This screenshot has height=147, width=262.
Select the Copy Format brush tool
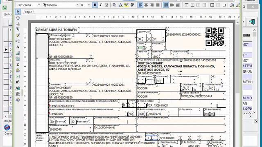coord(18,35)
